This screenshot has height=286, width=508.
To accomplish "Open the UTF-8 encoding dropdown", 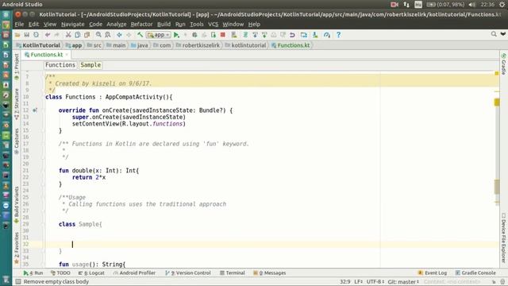I will click(x=375, y=282).
